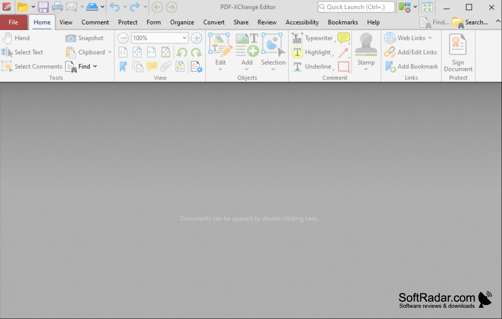Collapse the ribbon with the chevron

(x=498, y=22)
